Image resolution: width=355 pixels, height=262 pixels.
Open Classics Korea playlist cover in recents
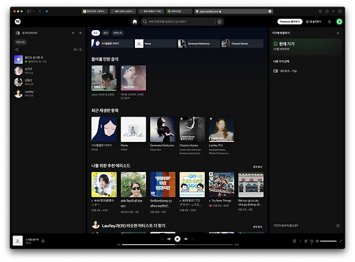coord(192,130)
